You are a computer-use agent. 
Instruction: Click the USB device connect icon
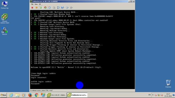pos(71,8)
